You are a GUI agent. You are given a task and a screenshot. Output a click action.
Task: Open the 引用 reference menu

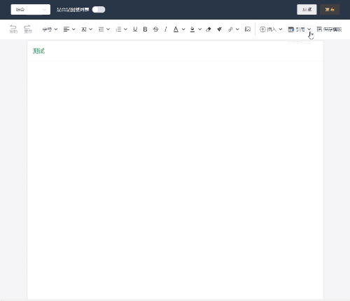coord(300,29)
